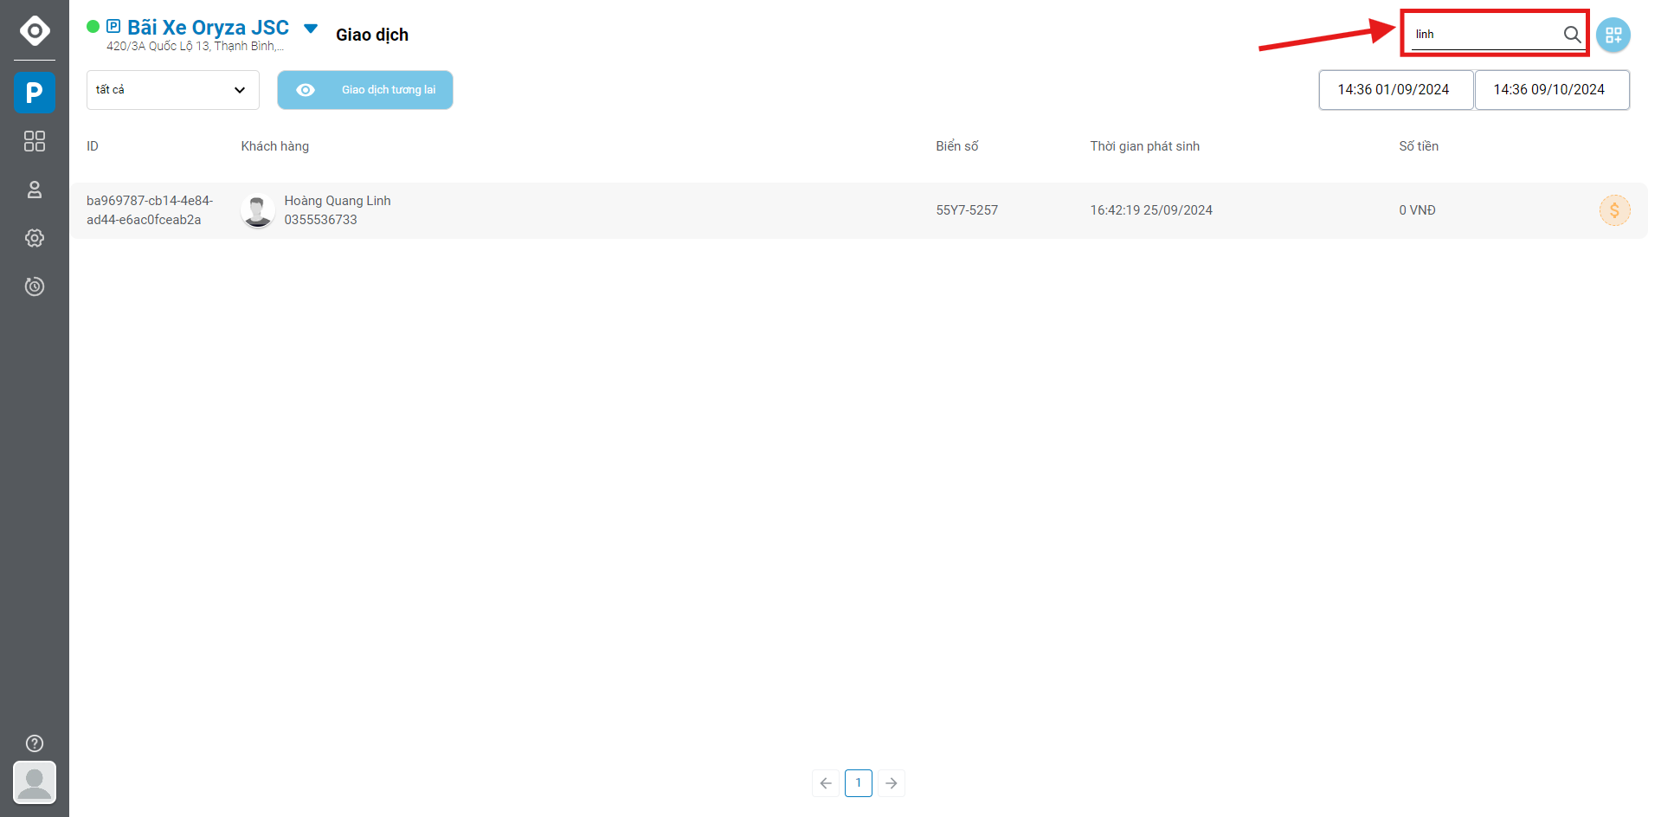
Task: Click the customer name 'Hoàng Quang Linh'
Action: (338, 201)
